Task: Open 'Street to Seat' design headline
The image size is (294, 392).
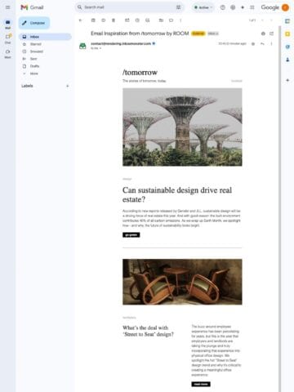Action: pos(148,331)
